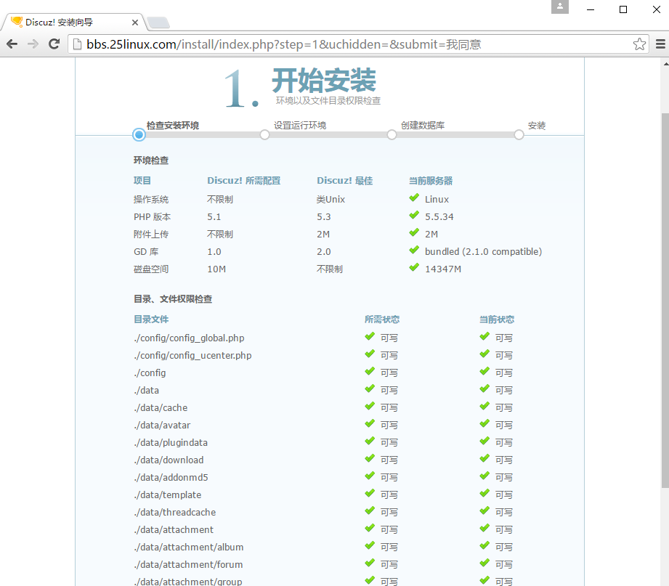
Task: Click the 当前状态 column header
Action: (x=497, y=319)
